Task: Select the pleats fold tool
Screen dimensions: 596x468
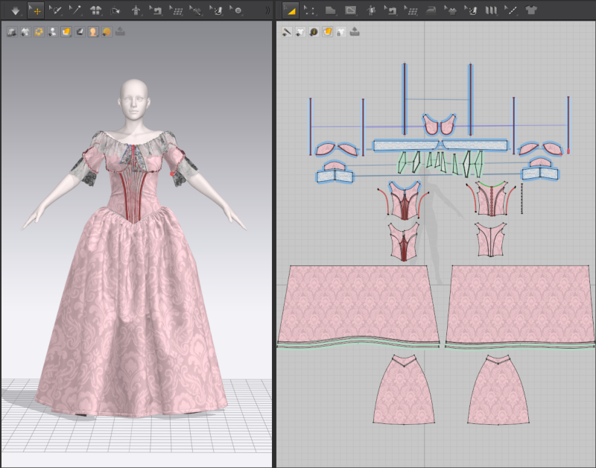Action: [x=490, y=10]
